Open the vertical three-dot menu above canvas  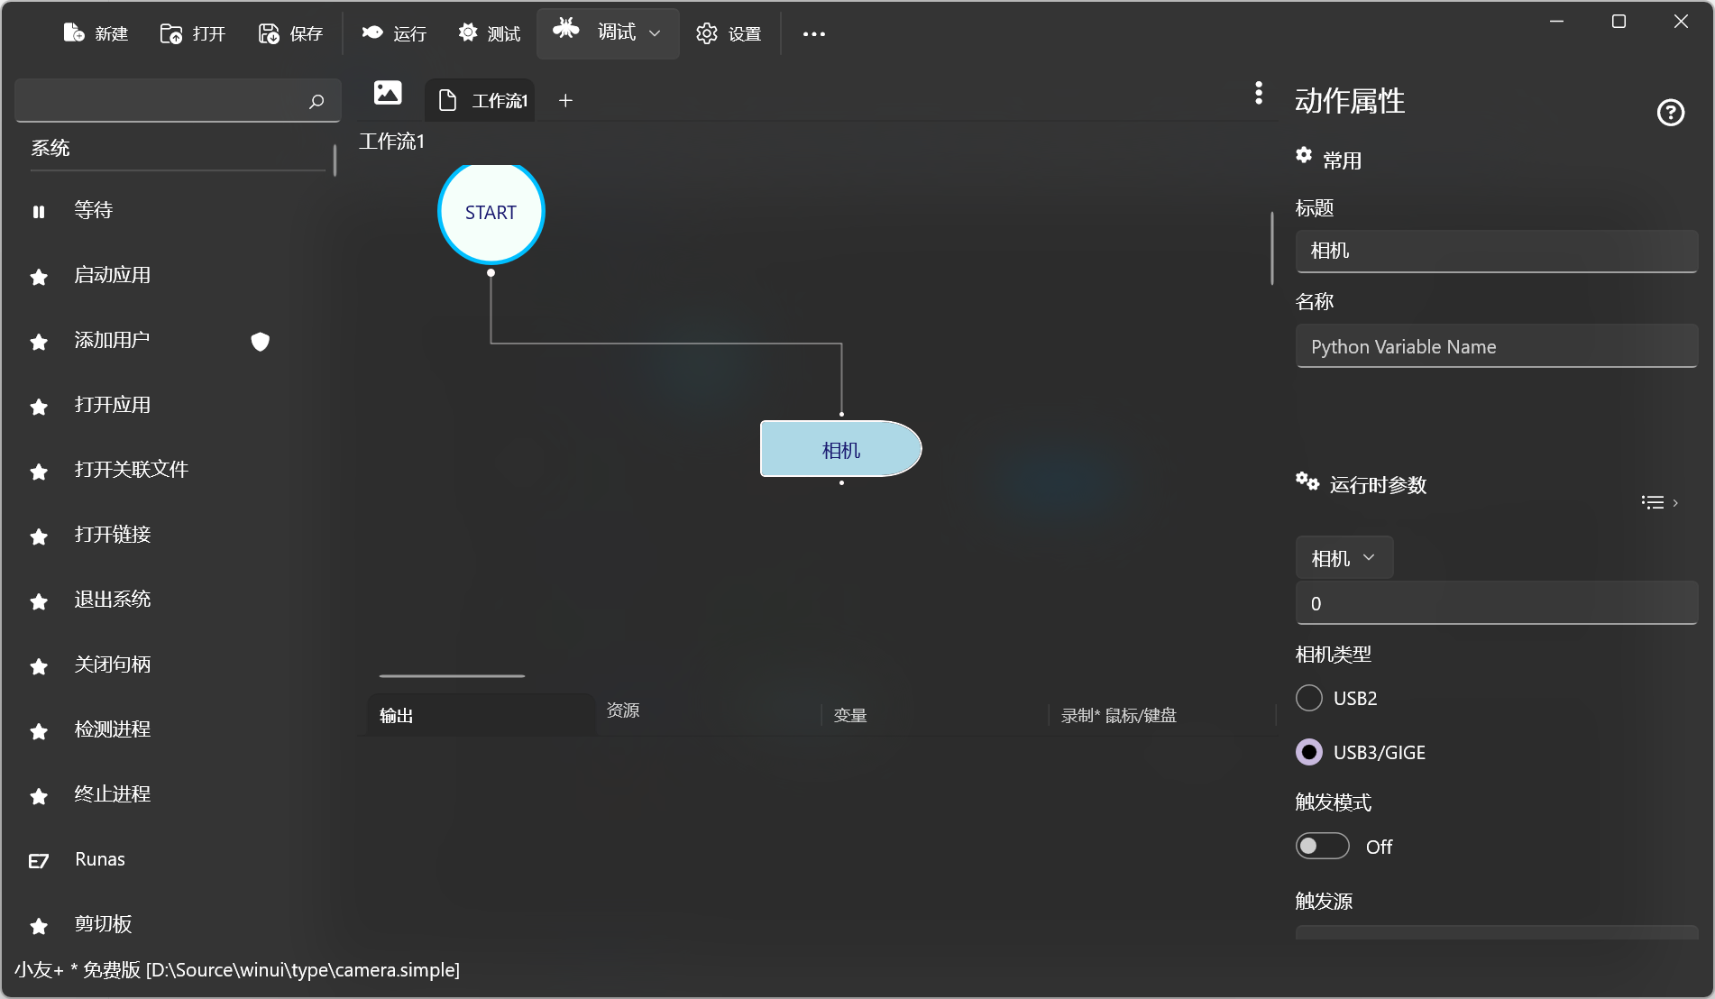tap(1258, 93)
